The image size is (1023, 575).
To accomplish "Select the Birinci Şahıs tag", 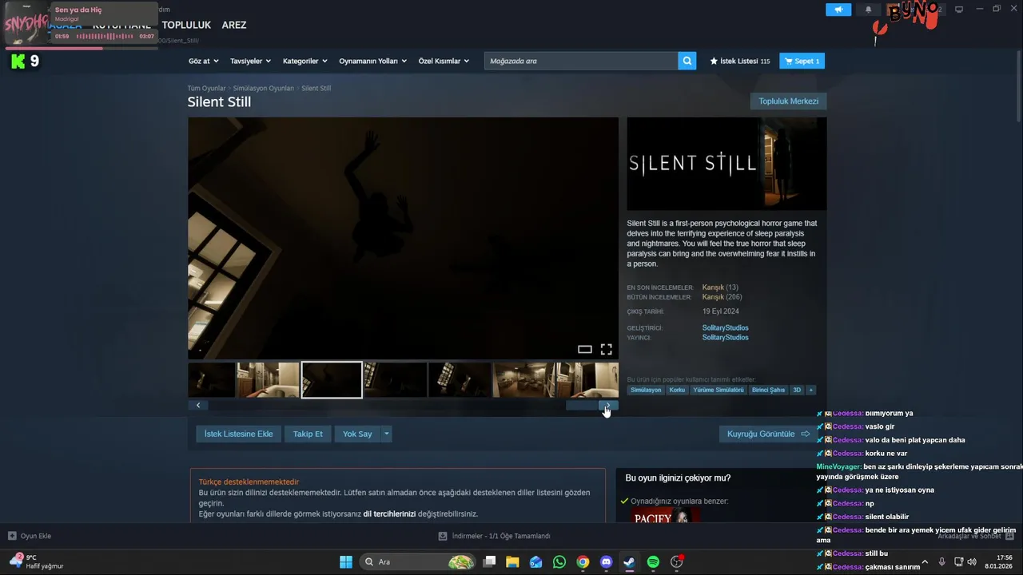I will [x=768, y=390].
